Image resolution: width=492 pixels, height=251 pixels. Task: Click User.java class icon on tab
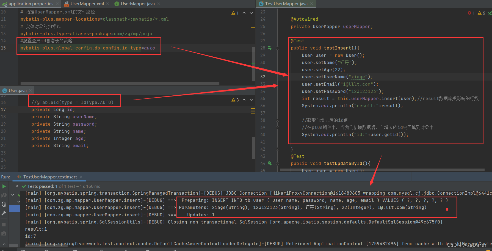(x=5, y=91)
